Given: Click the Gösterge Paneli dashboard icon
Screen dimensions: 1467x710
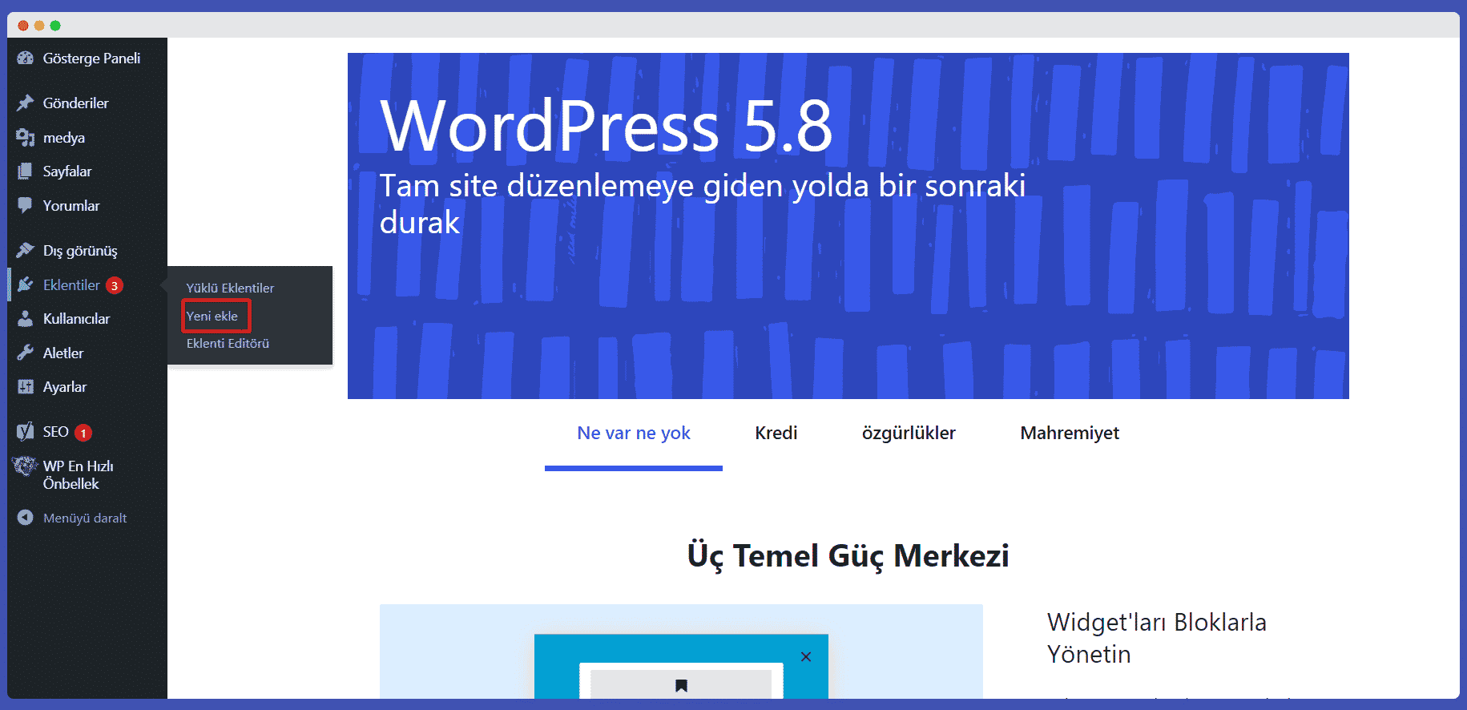Looking at the screenshot, I should pos(26,58).
